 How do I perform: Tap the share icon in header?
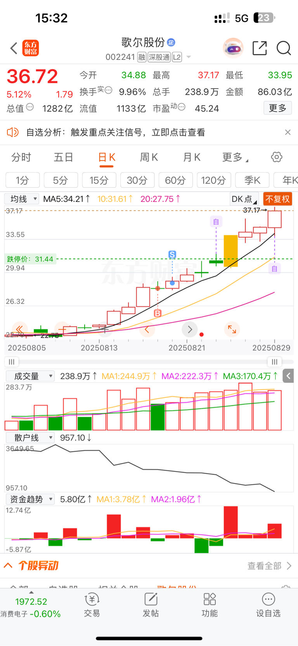pos(260,48)
